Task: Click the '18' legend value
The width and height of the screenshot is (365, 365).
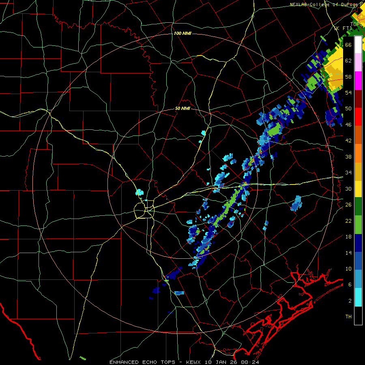Action: coord(348,237)
